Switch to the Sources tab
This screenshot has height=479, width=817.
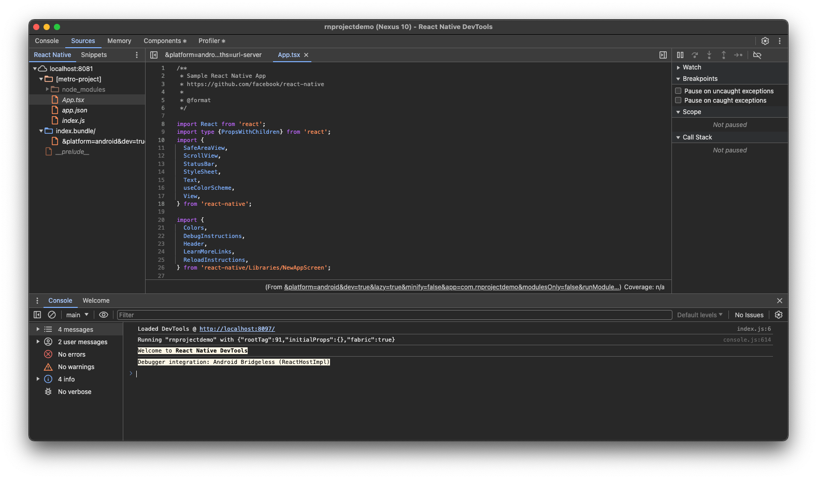click(x=83, y=41)
